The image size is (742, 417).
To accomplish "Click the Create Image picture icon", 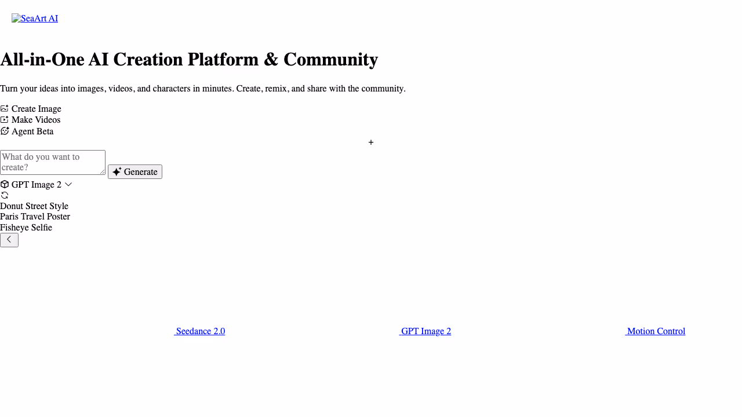I will click(x=5, y=109).
